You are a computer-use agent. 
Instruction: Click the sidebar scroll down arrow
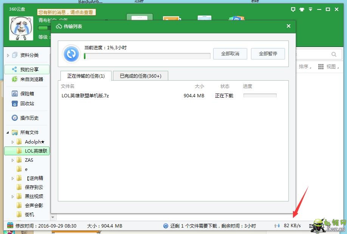tap(53, 217)
